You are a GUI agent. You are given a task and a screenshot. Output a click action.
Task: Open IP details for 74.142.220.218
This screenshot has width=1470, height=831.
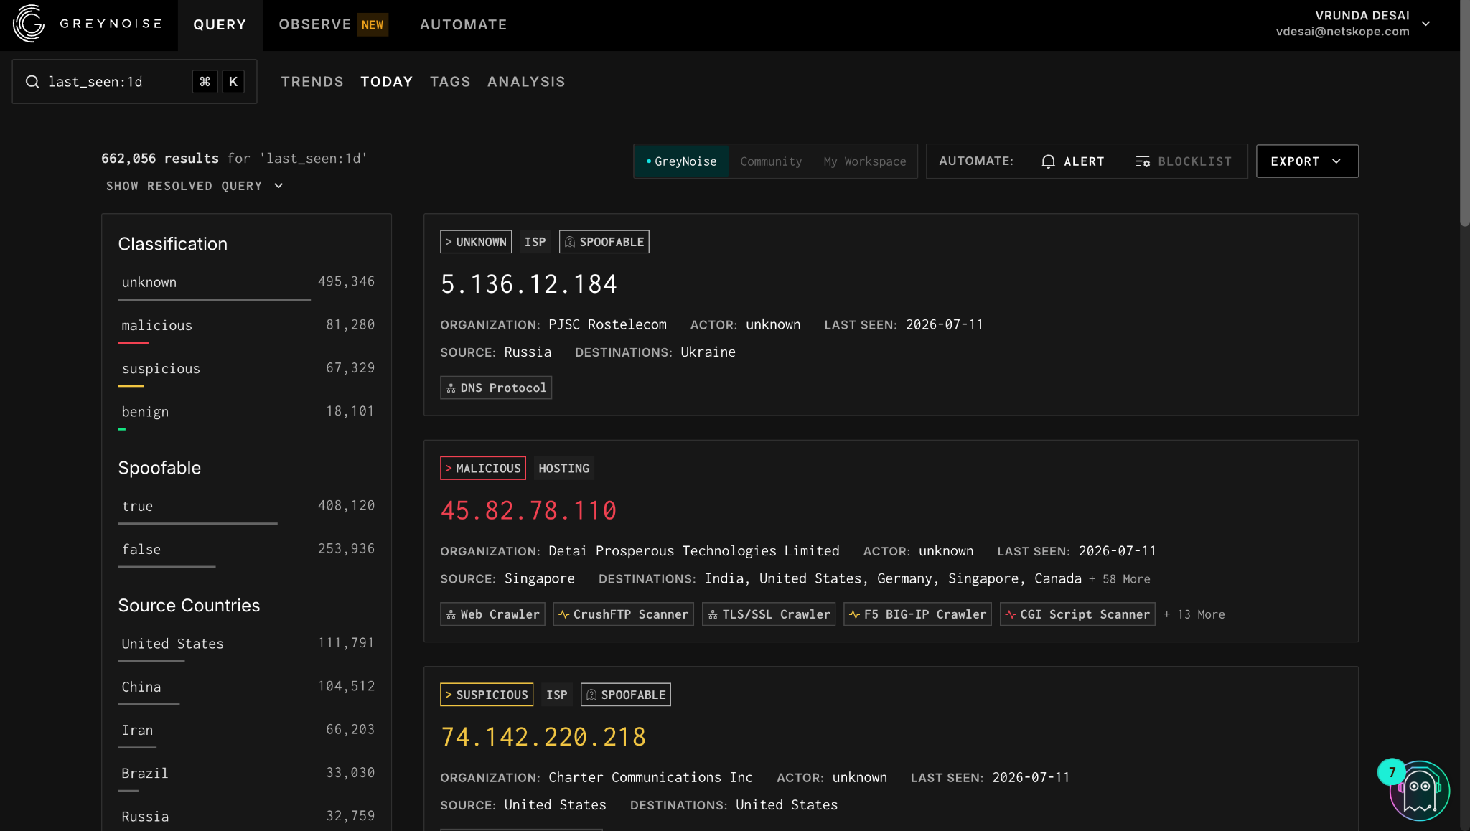(543, 737)
